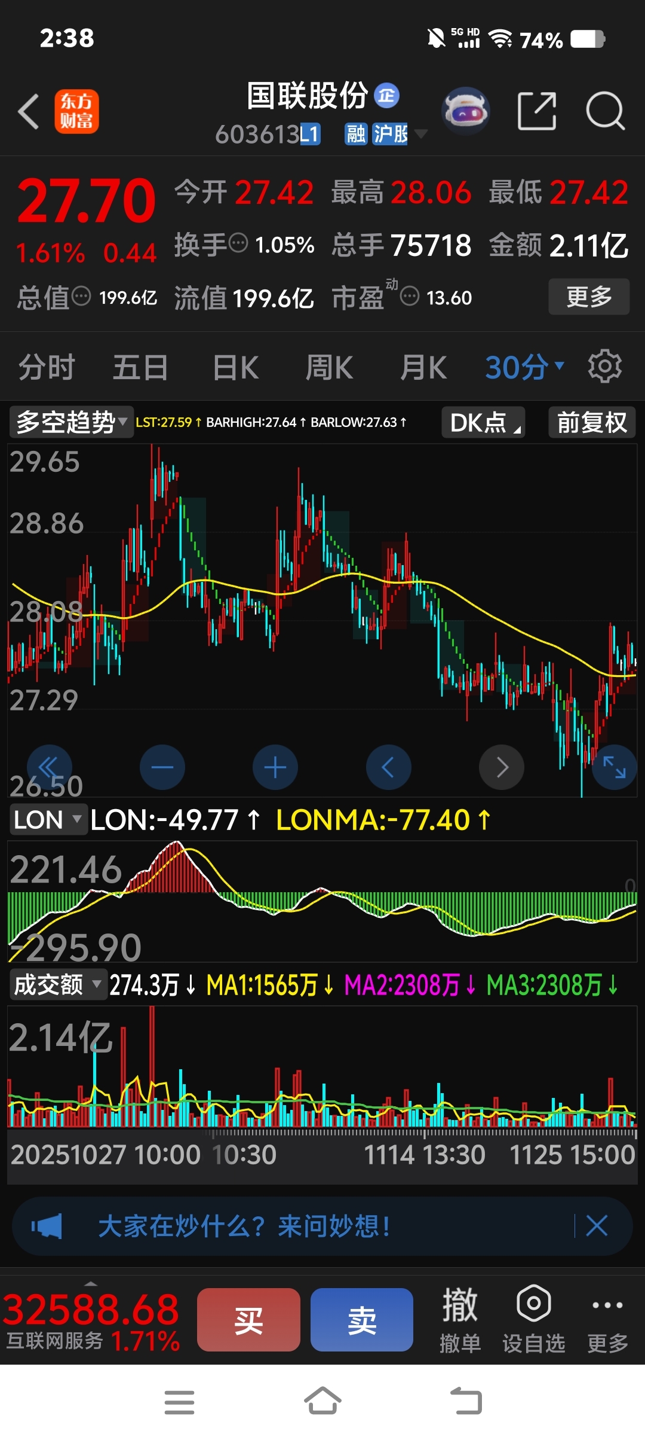Move chart right with arrow button
The height and width of the screenshot is (1440, 645).
pos(502,767)
